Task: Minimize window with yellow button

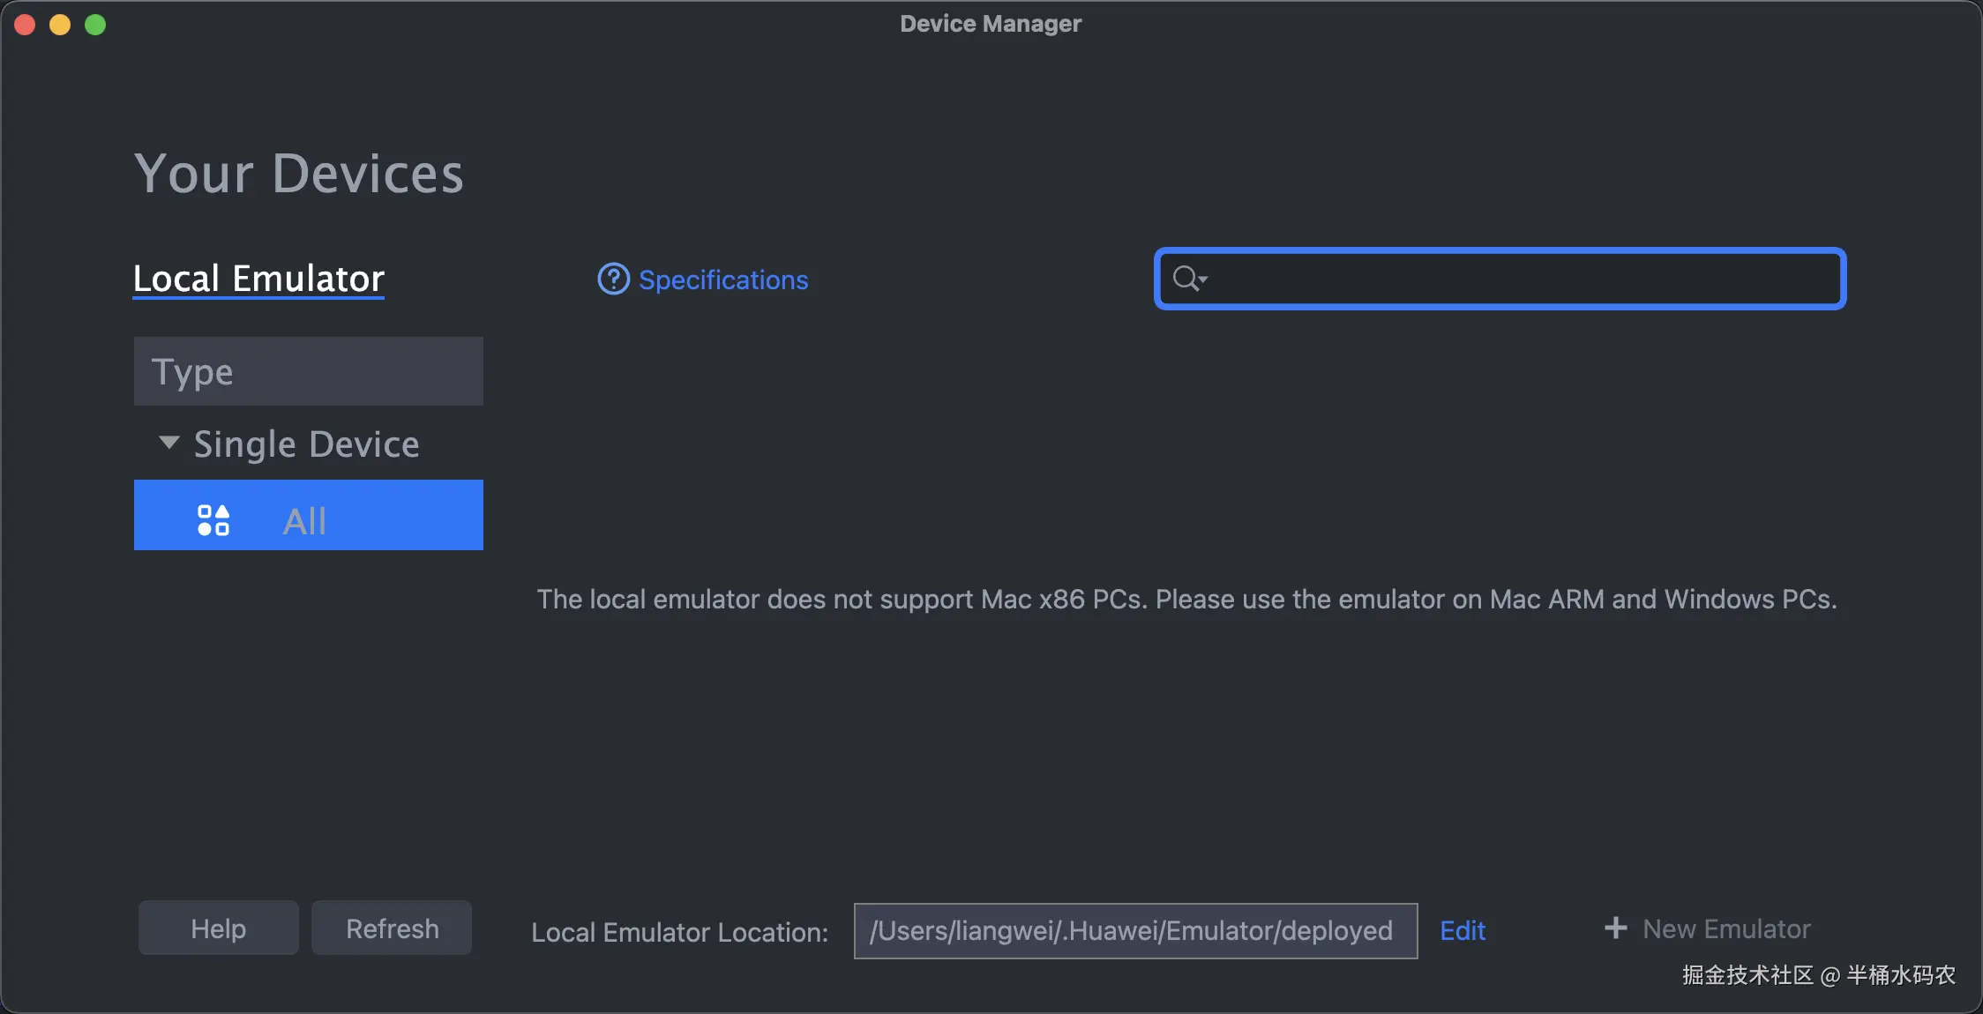Action: [60, 25]
